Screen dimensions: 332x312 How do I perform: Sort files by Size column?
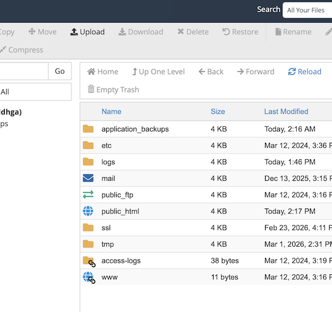click(x=218, y=111)
